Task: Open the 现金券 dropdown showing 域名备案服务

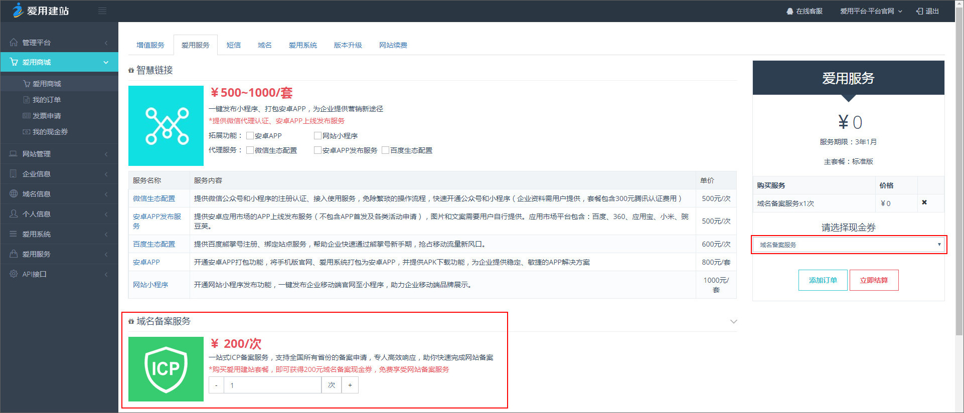Action: (x=849, y=245)
